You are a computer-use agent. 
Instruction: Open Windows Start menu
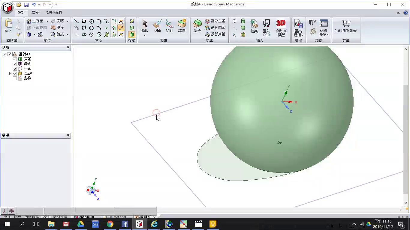coord(7,224)
